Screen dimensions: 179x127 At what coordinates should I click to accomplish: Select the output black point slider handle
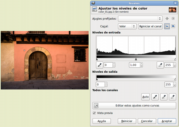pos(97,79)
